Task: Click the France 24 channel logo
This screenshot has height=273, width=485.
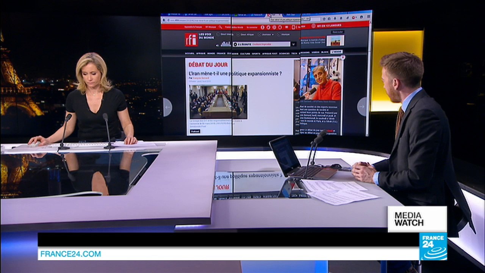Action: click(433, 246)
